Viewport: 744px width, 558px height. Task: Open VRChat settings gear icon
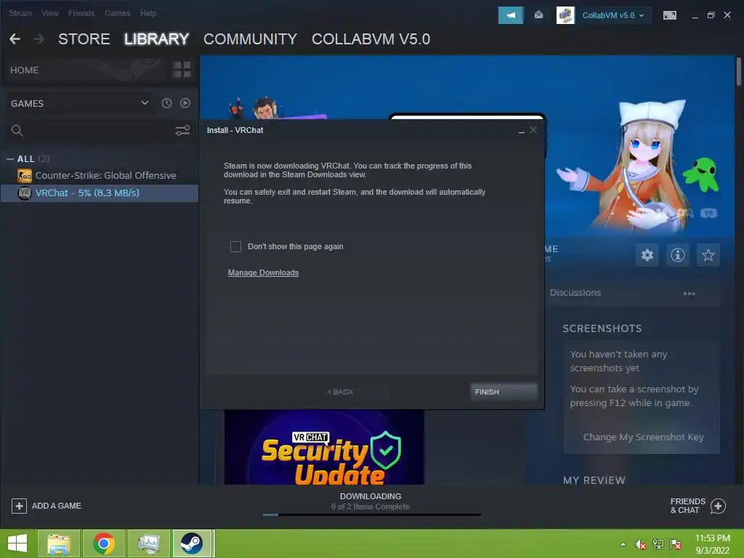click(x=647, y=255)
